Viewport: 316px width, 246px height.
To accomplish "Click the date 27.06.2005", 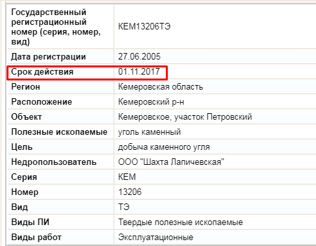I will coord(139,57).
